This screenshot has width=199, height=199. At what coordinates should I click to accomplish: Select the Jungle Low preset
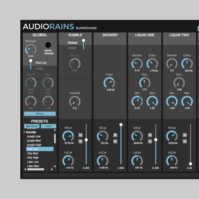click(x=34, y=137)
